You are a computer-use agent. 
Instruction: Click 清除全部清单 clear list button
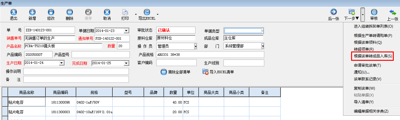click(x=176, y=72)
